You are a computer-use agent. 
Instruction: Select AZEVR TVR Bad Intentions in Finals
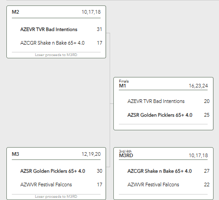[x=156, y=101]
